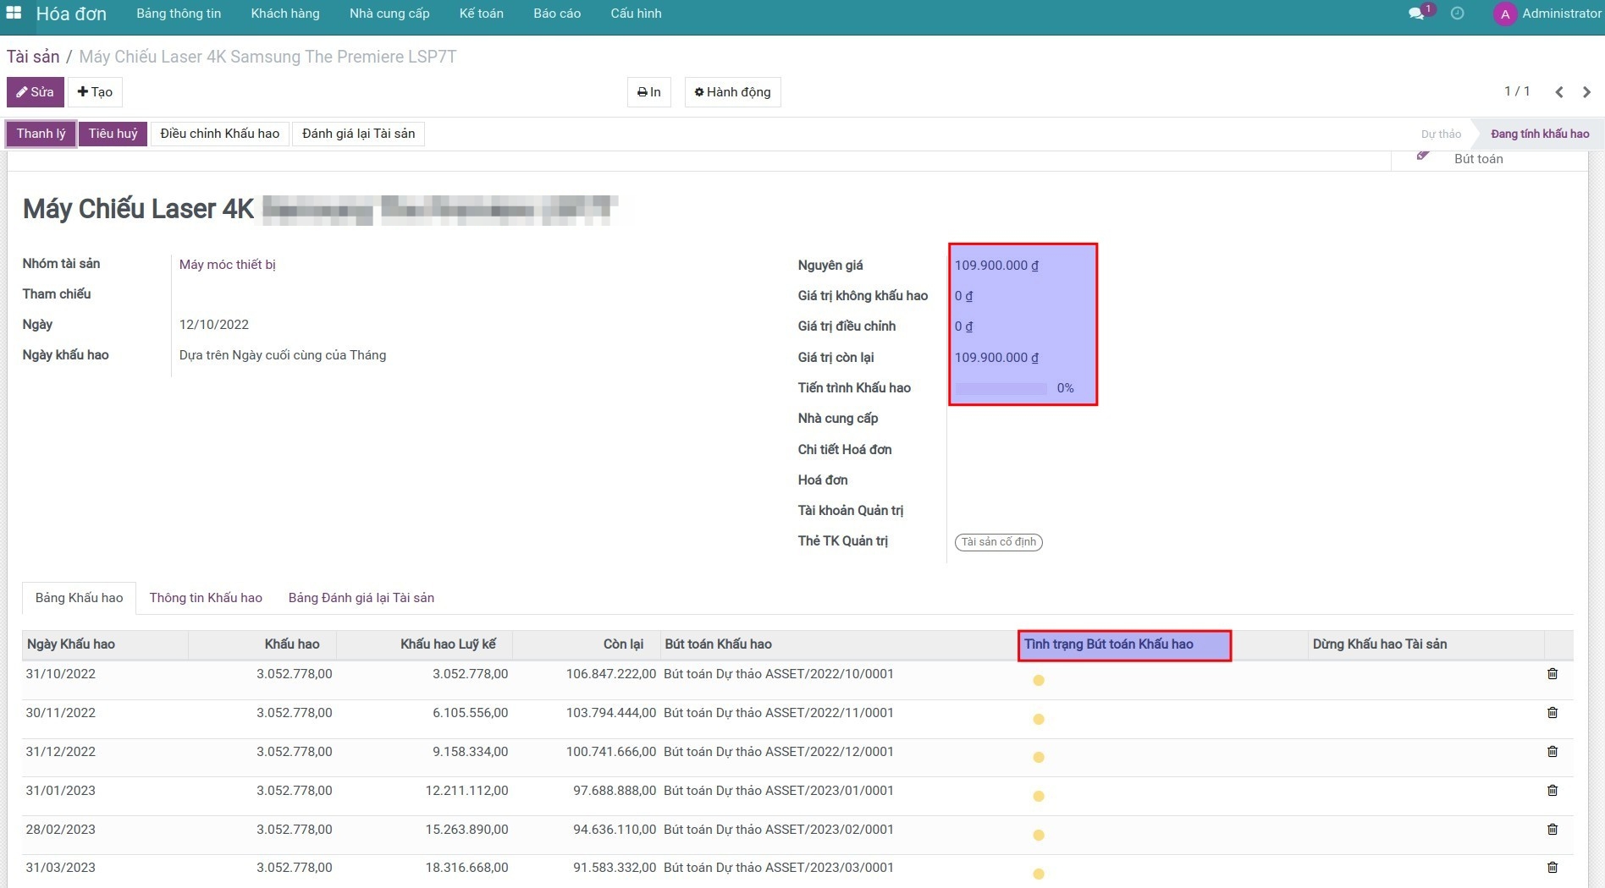Click trash icon for 28/02/2023 row
The height and width of the screenshot is (888, 1605).
tap(1553, 830)
